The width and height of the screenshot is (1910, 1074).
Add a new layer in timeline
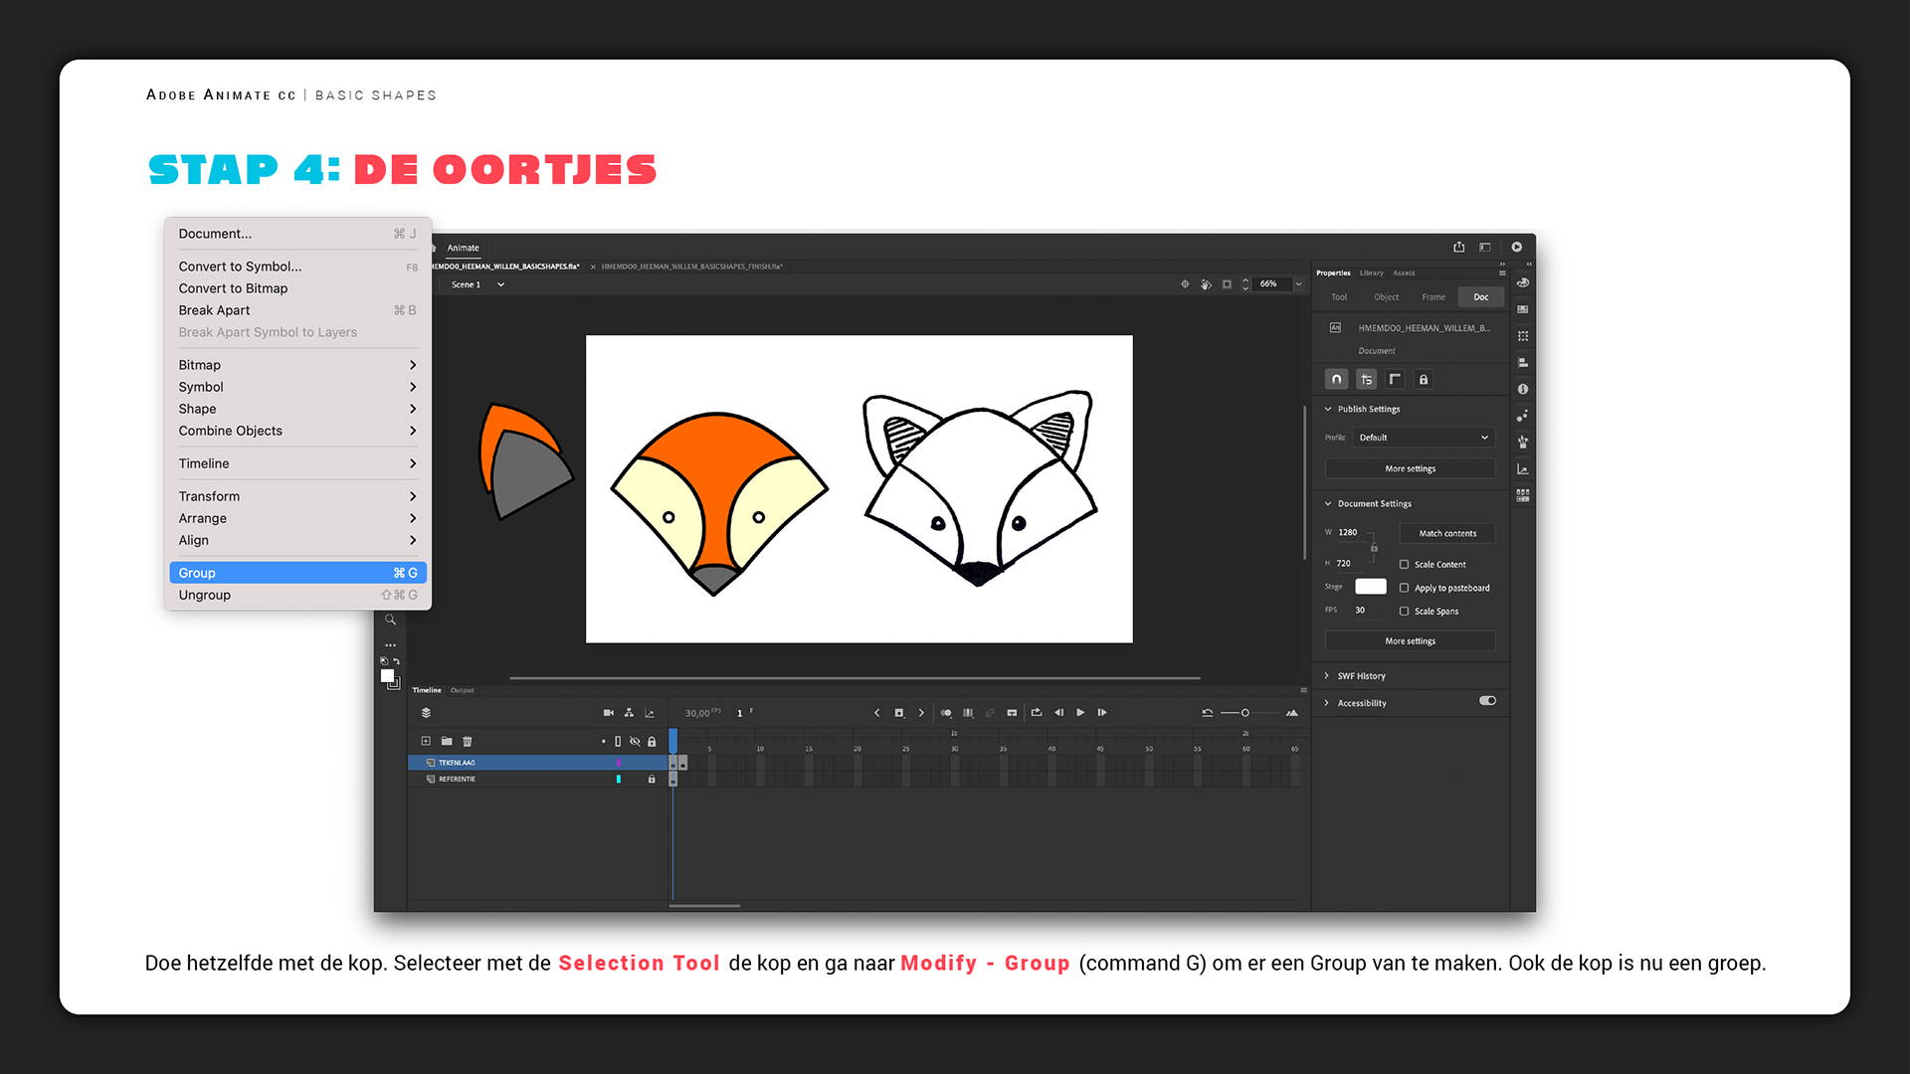click(426, 742)
